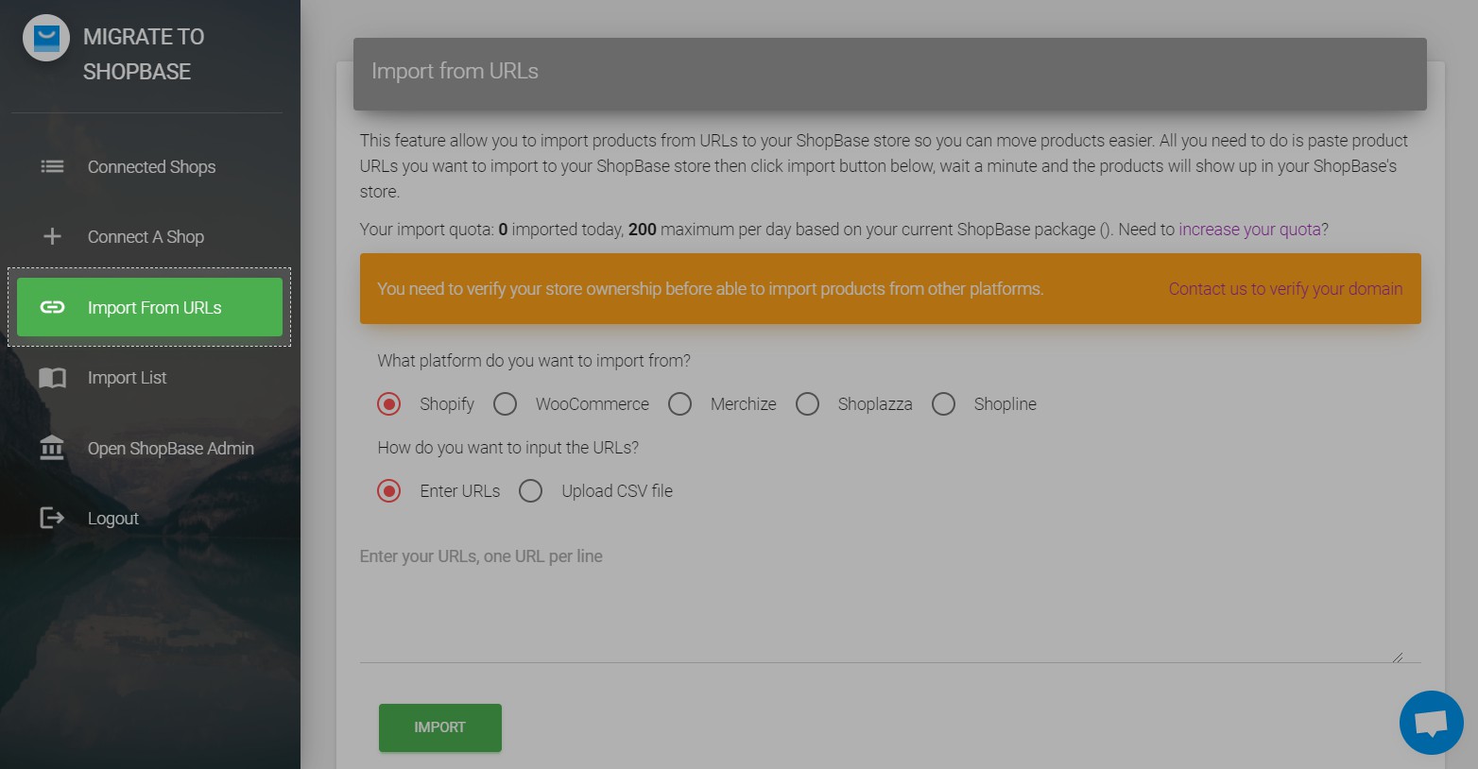The height and width of the screenshot is (769, 1478).
Task: Navigate to the Import List section
Action: click(127, 377)
